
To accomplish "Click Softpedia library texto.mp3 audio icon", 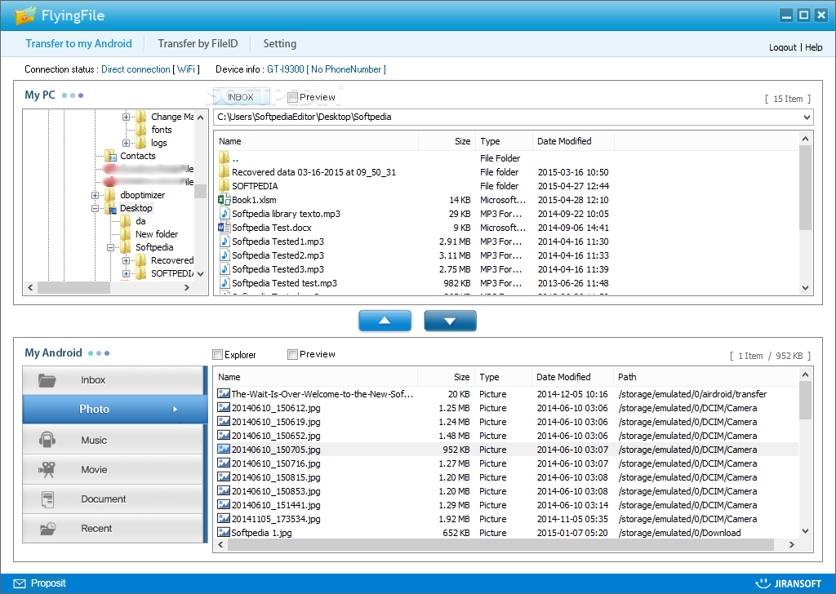I will coord(224,214).
